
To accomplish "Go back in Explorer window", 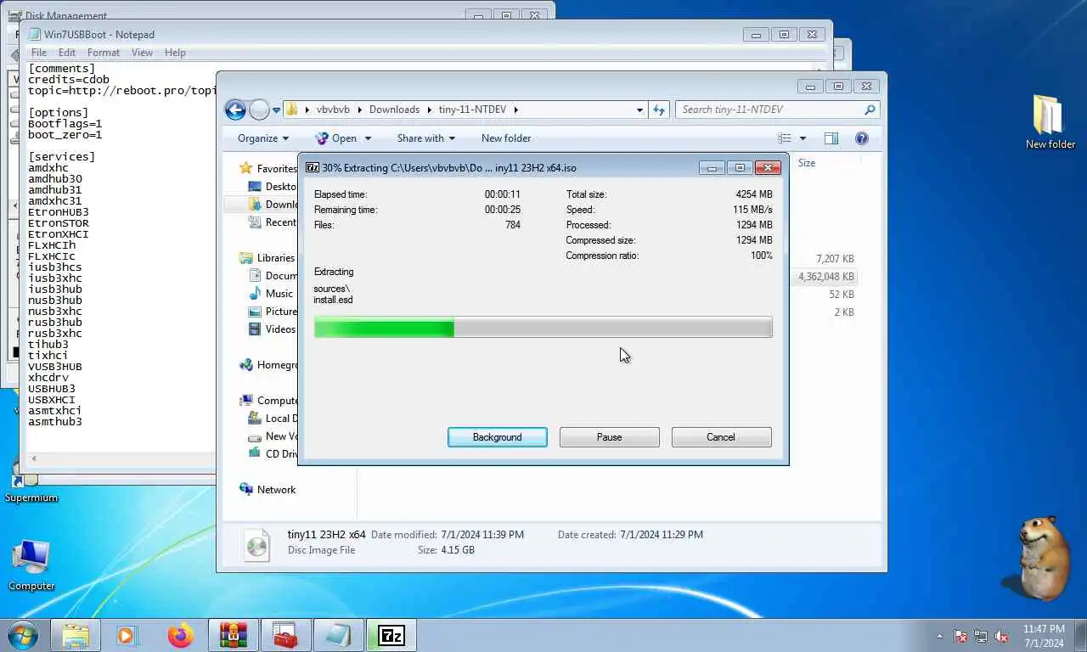I will [235, 110].
